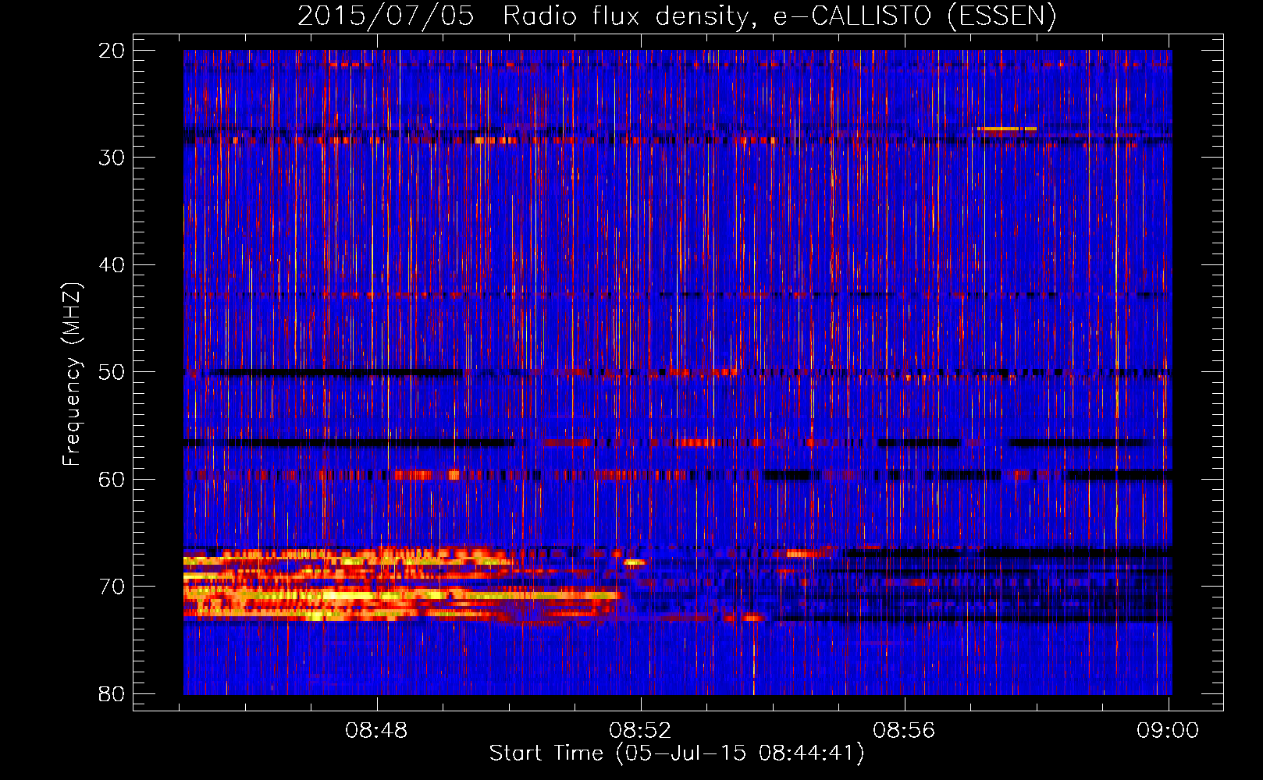This screenshot has width=1263, height=780.
Task: Click the 80 frequency tick label
Action: (x=112, y=693)
